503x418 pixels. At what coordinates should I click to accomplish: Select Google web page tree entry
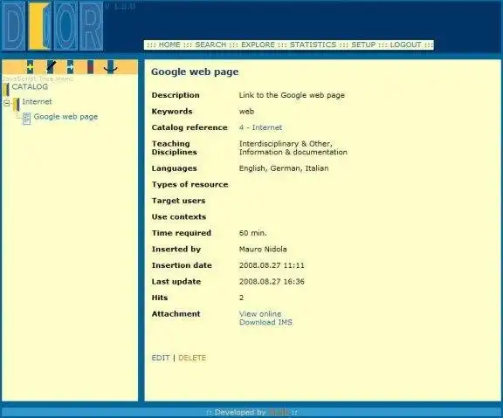(65, 117)
